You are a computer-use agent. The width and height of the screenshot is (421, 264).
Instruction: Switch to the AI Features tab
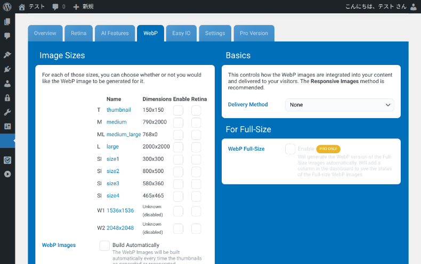click(x=115, y=33)
